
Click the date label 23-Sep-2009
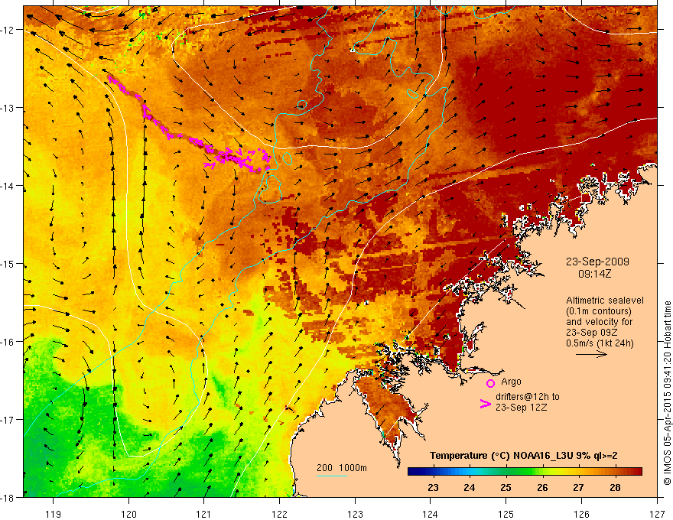tap(597, 262)
